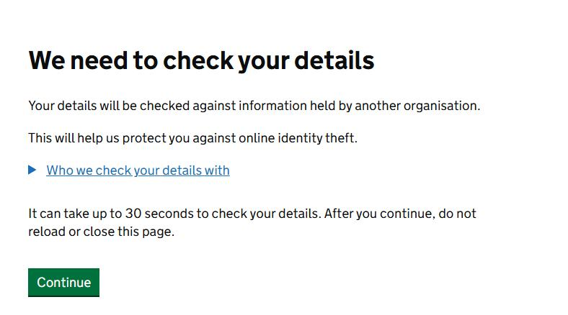568x315 pixels.
Task: Click the words 'Who we' in the details link
Action: pos(69,170)
